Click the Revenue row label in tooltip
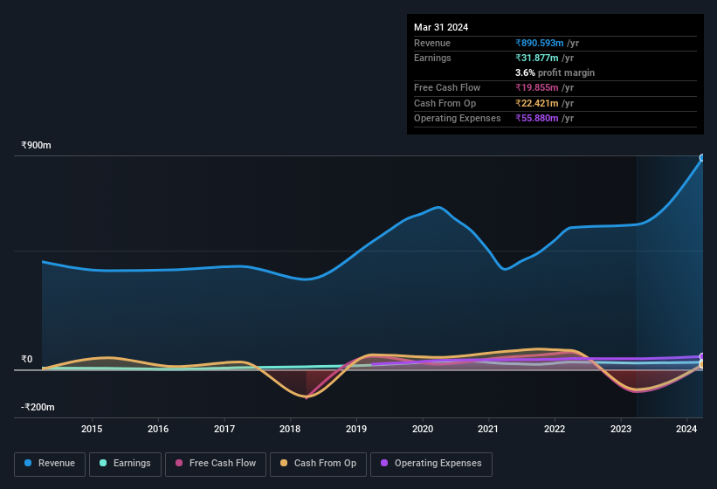Screen dimensions: 717x489 432,43
